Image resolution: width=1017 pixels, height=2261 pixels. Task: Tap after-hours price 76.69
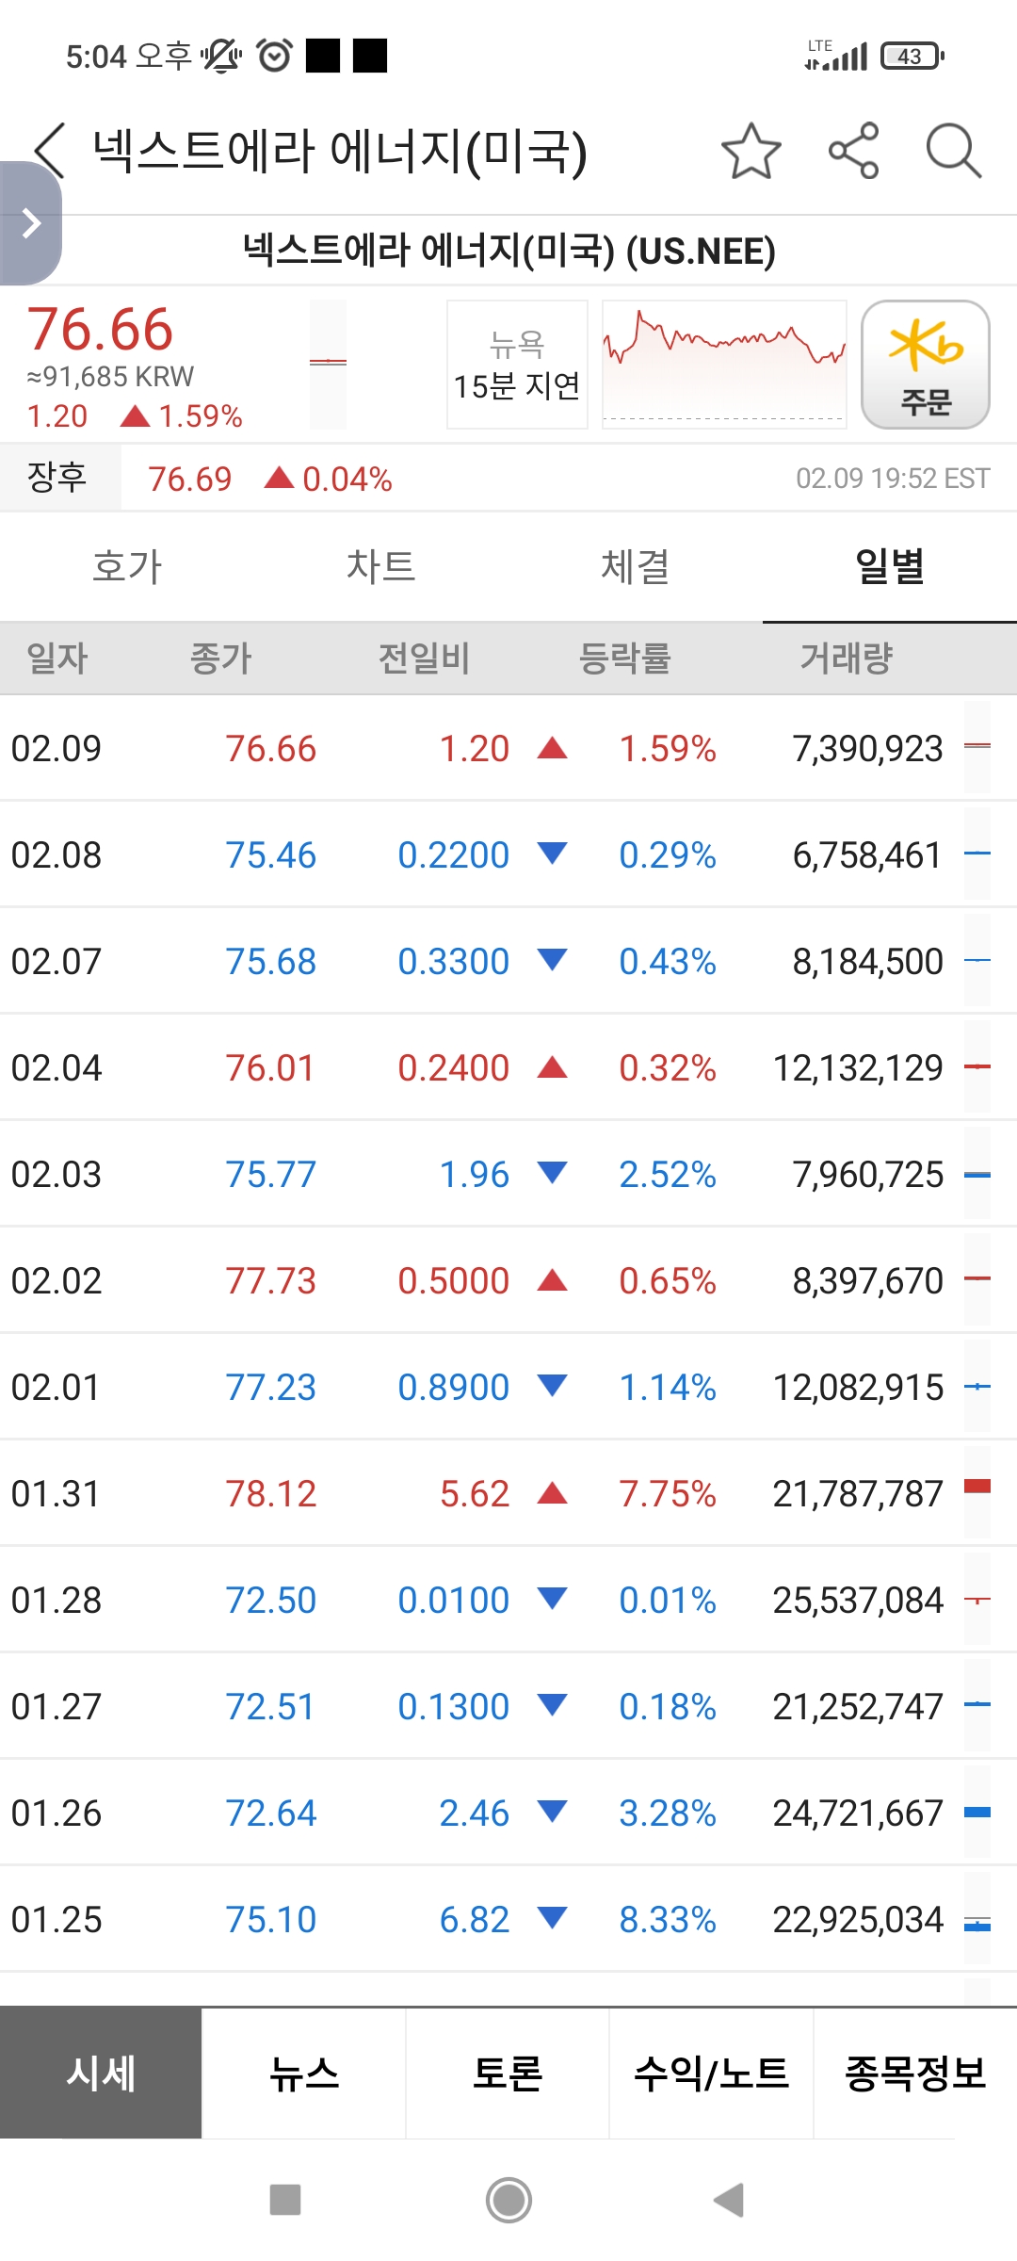pyautogui.click(x=189, y=479)
